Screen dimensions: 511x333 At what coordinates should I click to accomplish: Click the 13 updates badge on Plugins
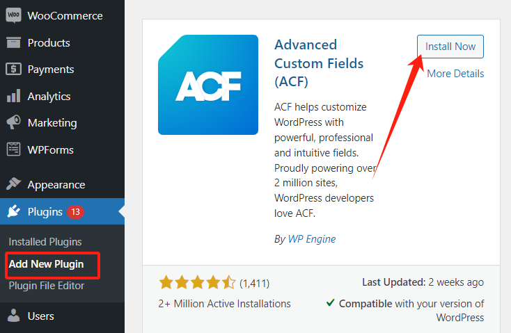[76, 212]
